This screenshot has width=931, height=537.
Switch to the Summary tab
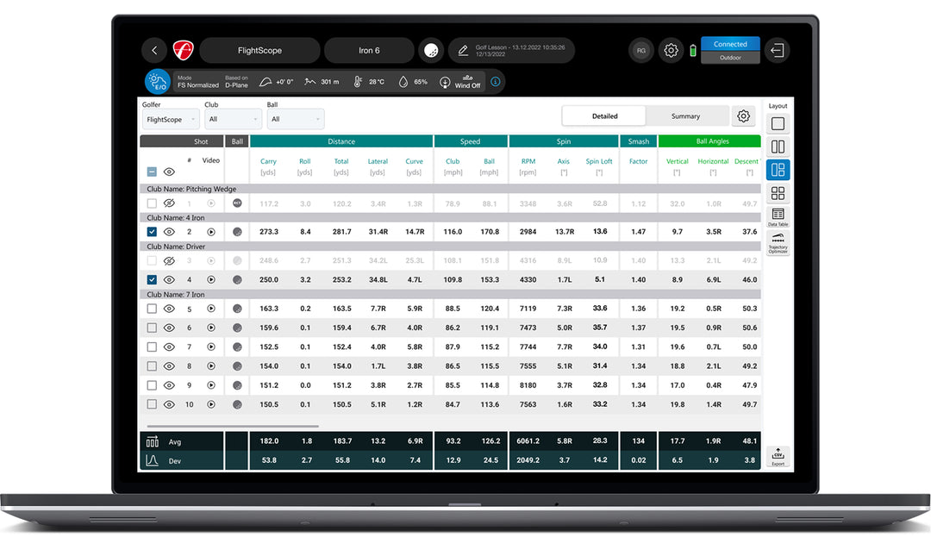(686, 116)
